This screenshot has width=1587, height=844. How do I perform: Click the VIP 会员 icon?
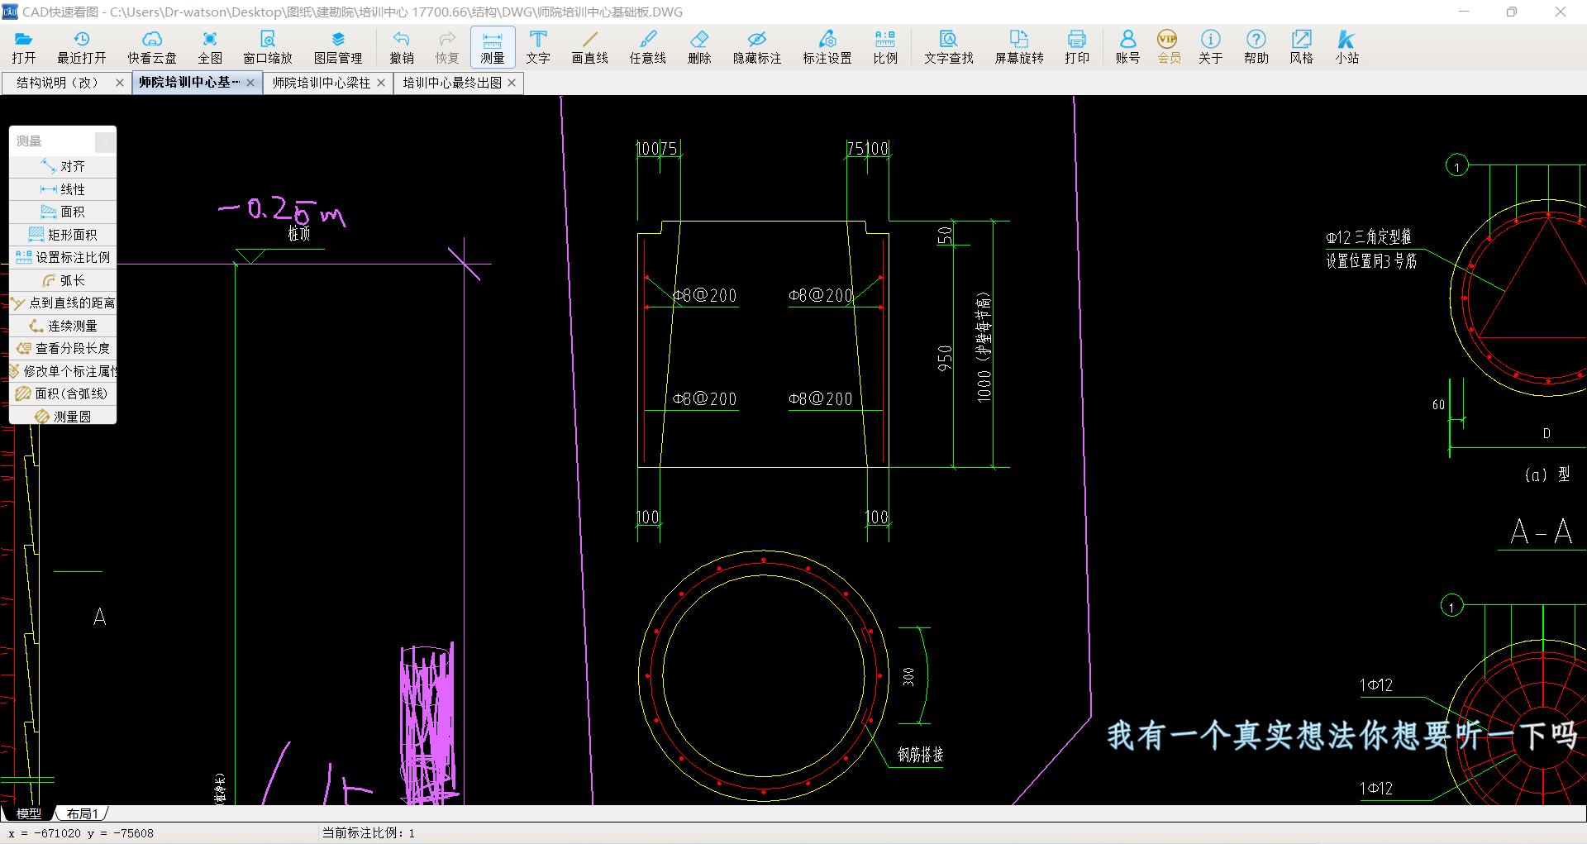coord(1168,47)
